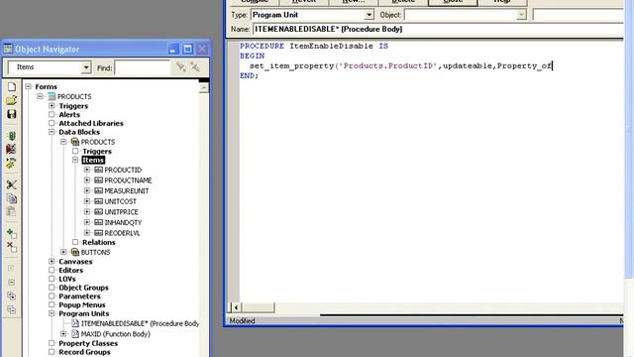This screenshot has height=357, width=634.
Task: Open the Type dropdown showing Program Unit
Action: pos(369,15)
